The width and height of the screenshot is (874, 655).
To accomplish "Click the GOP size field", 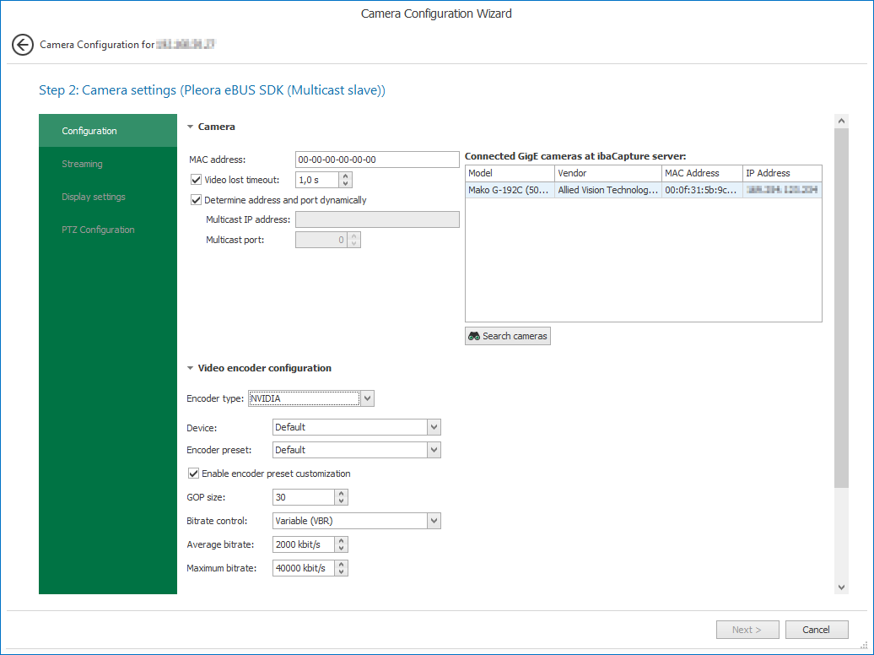I will [x=304, y=497].
